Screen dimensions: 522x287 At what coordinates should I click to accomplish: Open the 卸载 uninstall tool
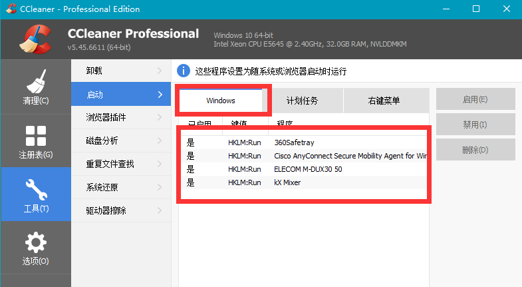(121, 71)
